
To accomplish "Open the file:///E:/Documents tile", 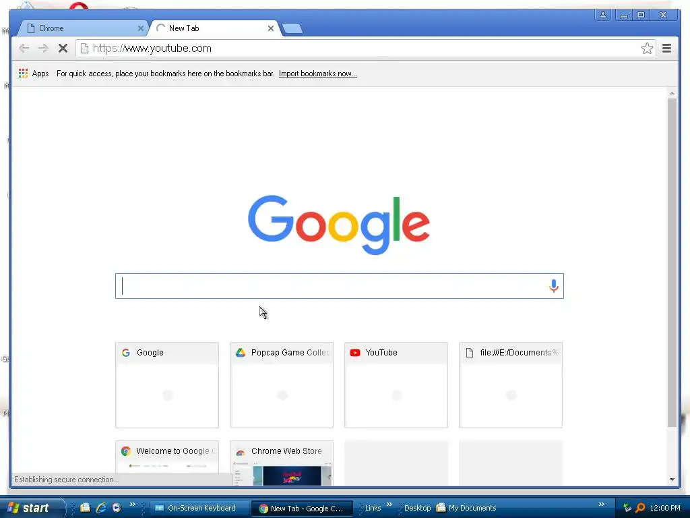I will tap(511, 385).
